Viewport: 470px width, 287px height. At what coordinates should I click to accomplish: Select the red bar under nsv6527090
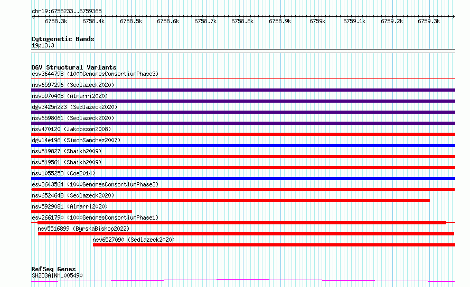pos(274,245)
